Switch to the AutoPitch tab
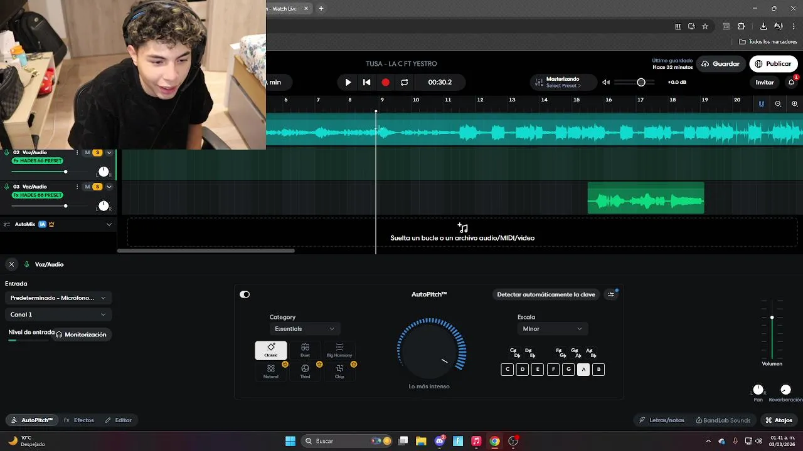 (31, 420)
